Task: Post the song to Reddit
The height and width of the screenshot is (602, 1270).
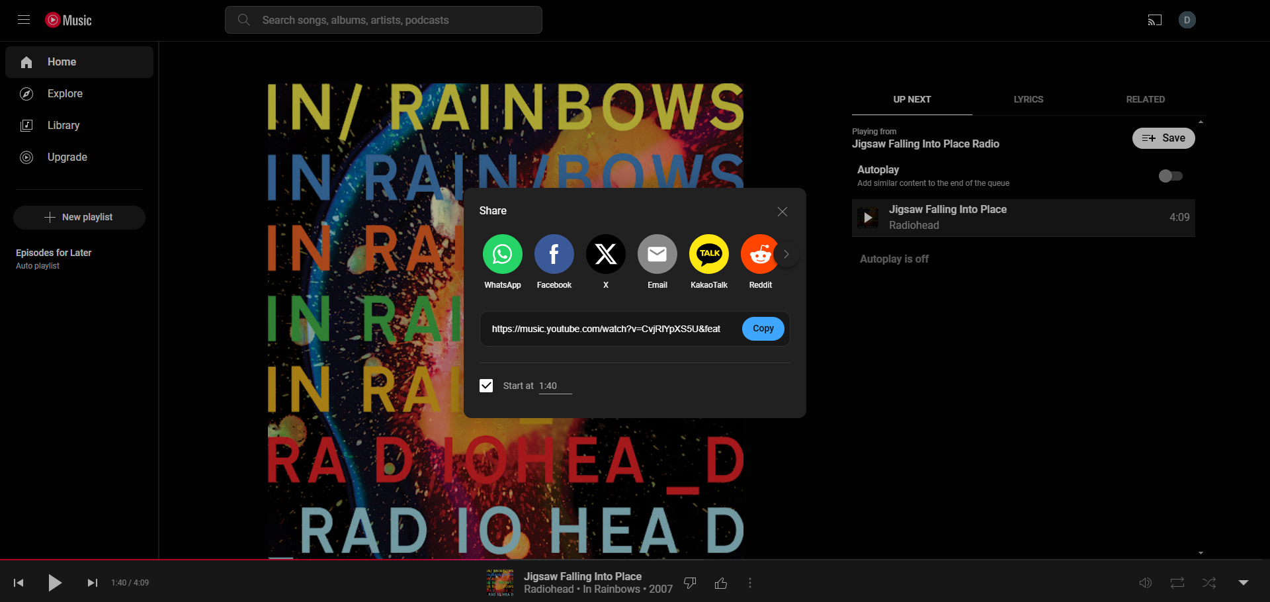Action: (760, 253)
